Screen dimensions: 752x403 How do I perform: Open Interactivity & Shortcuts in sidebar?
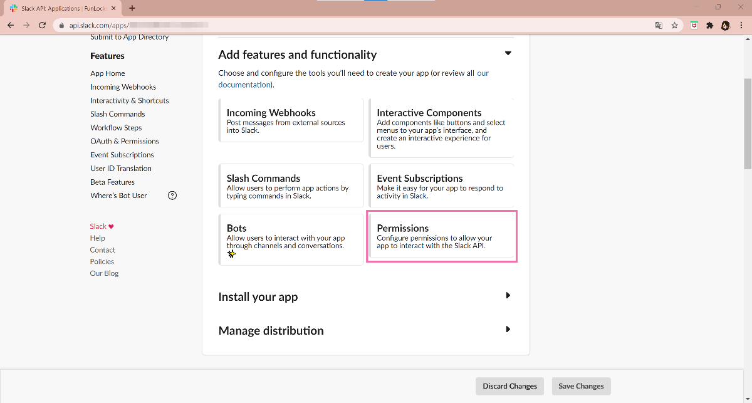(130, 100)
